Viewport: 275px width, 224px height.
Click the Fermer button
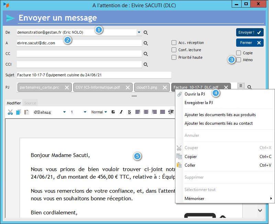point(250,43)
